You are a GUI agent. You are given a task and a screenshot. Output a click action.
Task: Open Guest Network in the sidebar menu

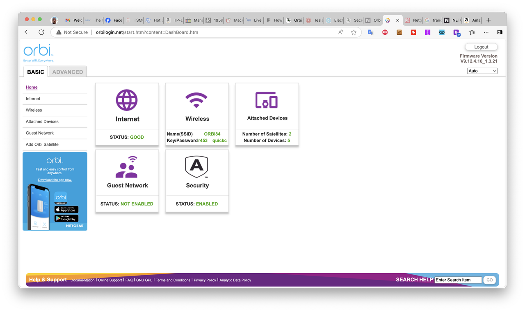[39, 133]
